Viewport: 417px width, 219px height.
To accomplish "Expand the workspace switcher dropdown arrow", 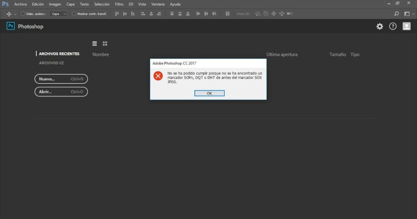I will [x=413, y=14].
